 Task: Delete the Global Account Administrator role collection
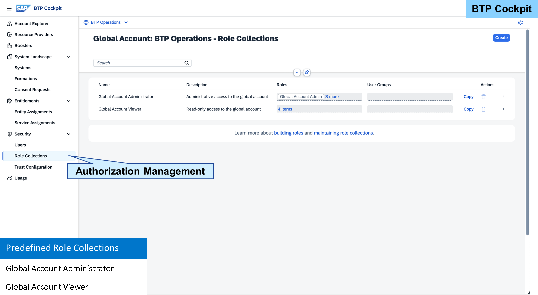(x=483, y=97)
